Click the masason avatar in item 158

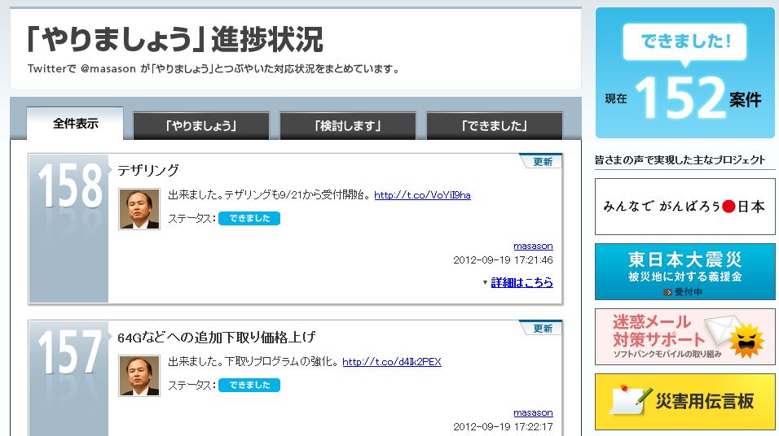[139, 209]
